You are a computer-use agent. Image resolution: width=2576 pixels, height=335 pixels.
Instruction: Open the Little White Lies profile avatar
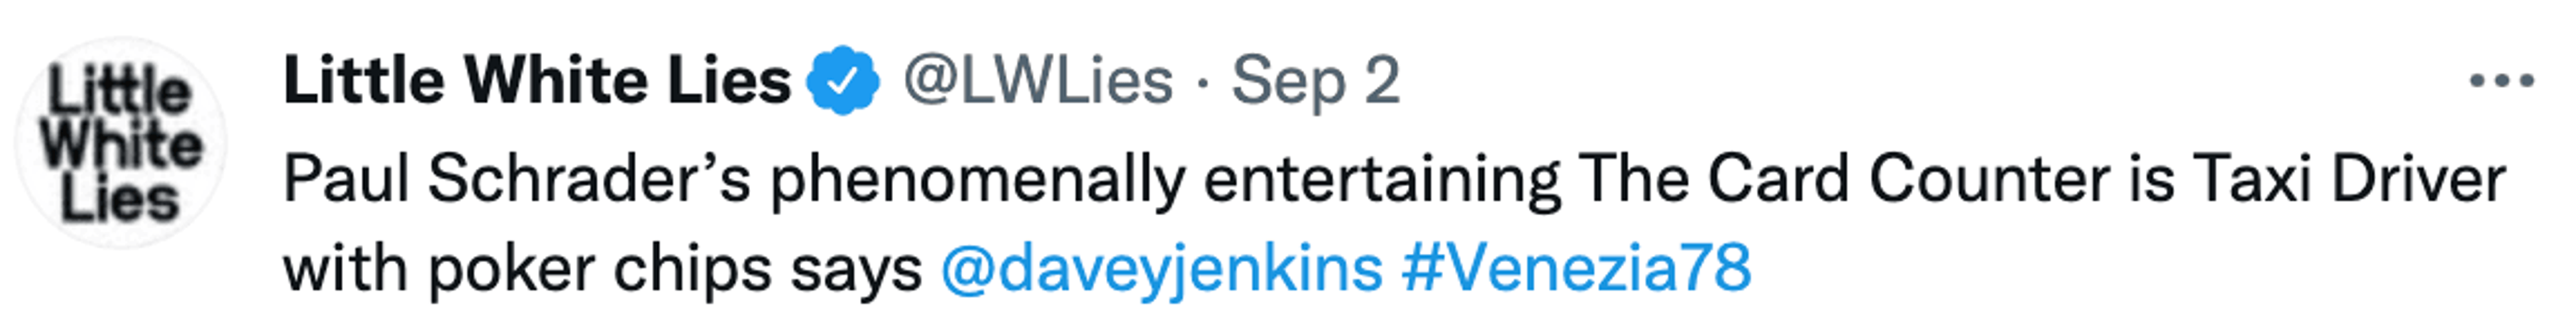[120, 143]
